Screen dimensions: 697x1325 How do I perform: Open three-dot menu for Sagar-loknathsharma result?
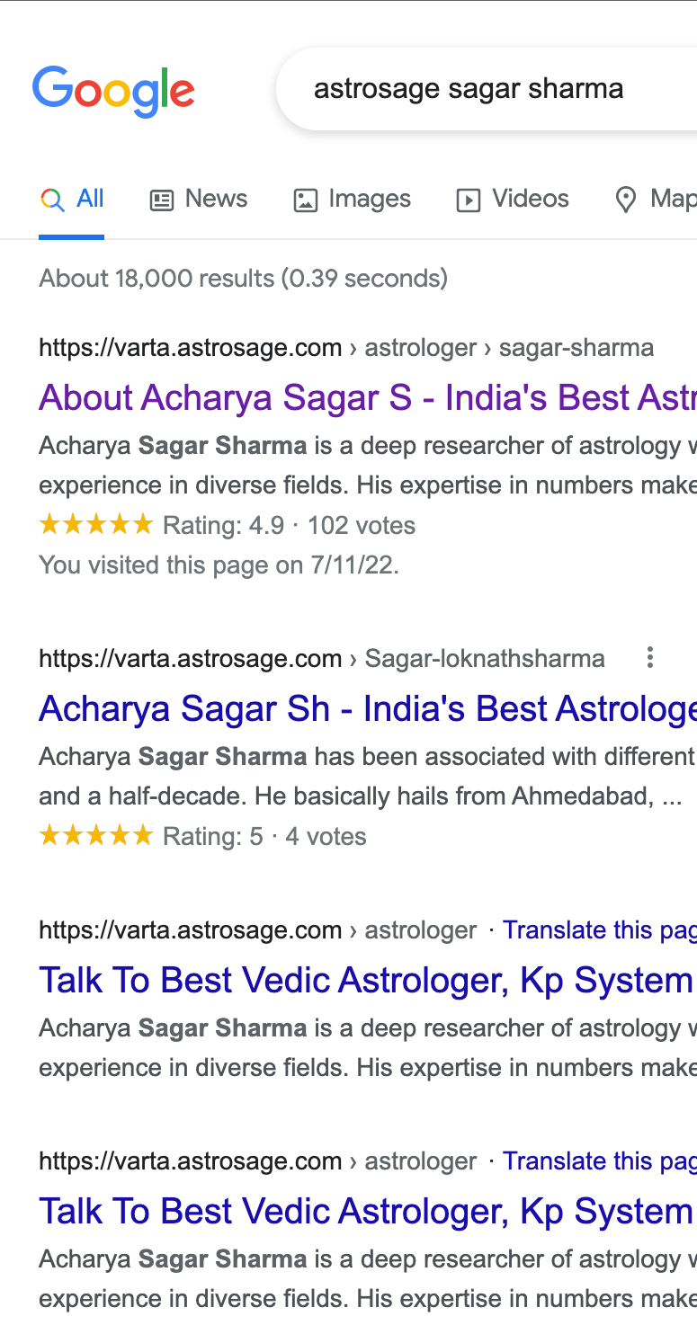pyautogui.click(x=649, y=658)
